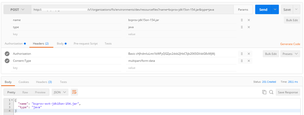The image size is (304, 115).
Task: Click the request URL field
Action: (132, 10)
